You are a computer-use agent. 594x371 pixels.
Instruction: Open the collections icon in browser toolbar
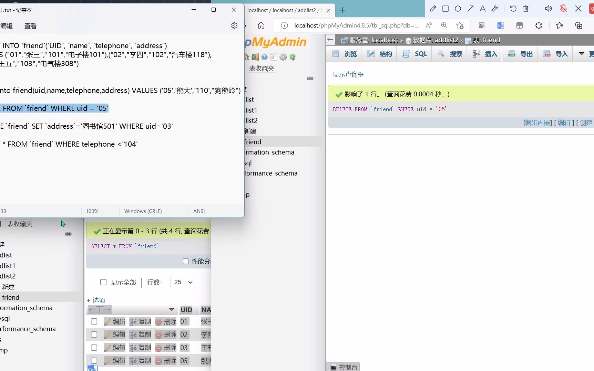click(x=578, y=25)
